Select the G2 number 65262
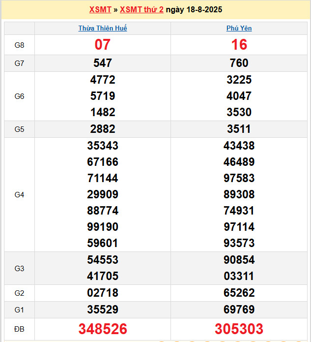 tap(239, 293)
